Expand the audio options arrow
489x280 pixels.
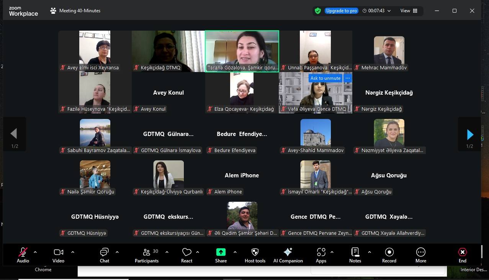pos(35,252)
